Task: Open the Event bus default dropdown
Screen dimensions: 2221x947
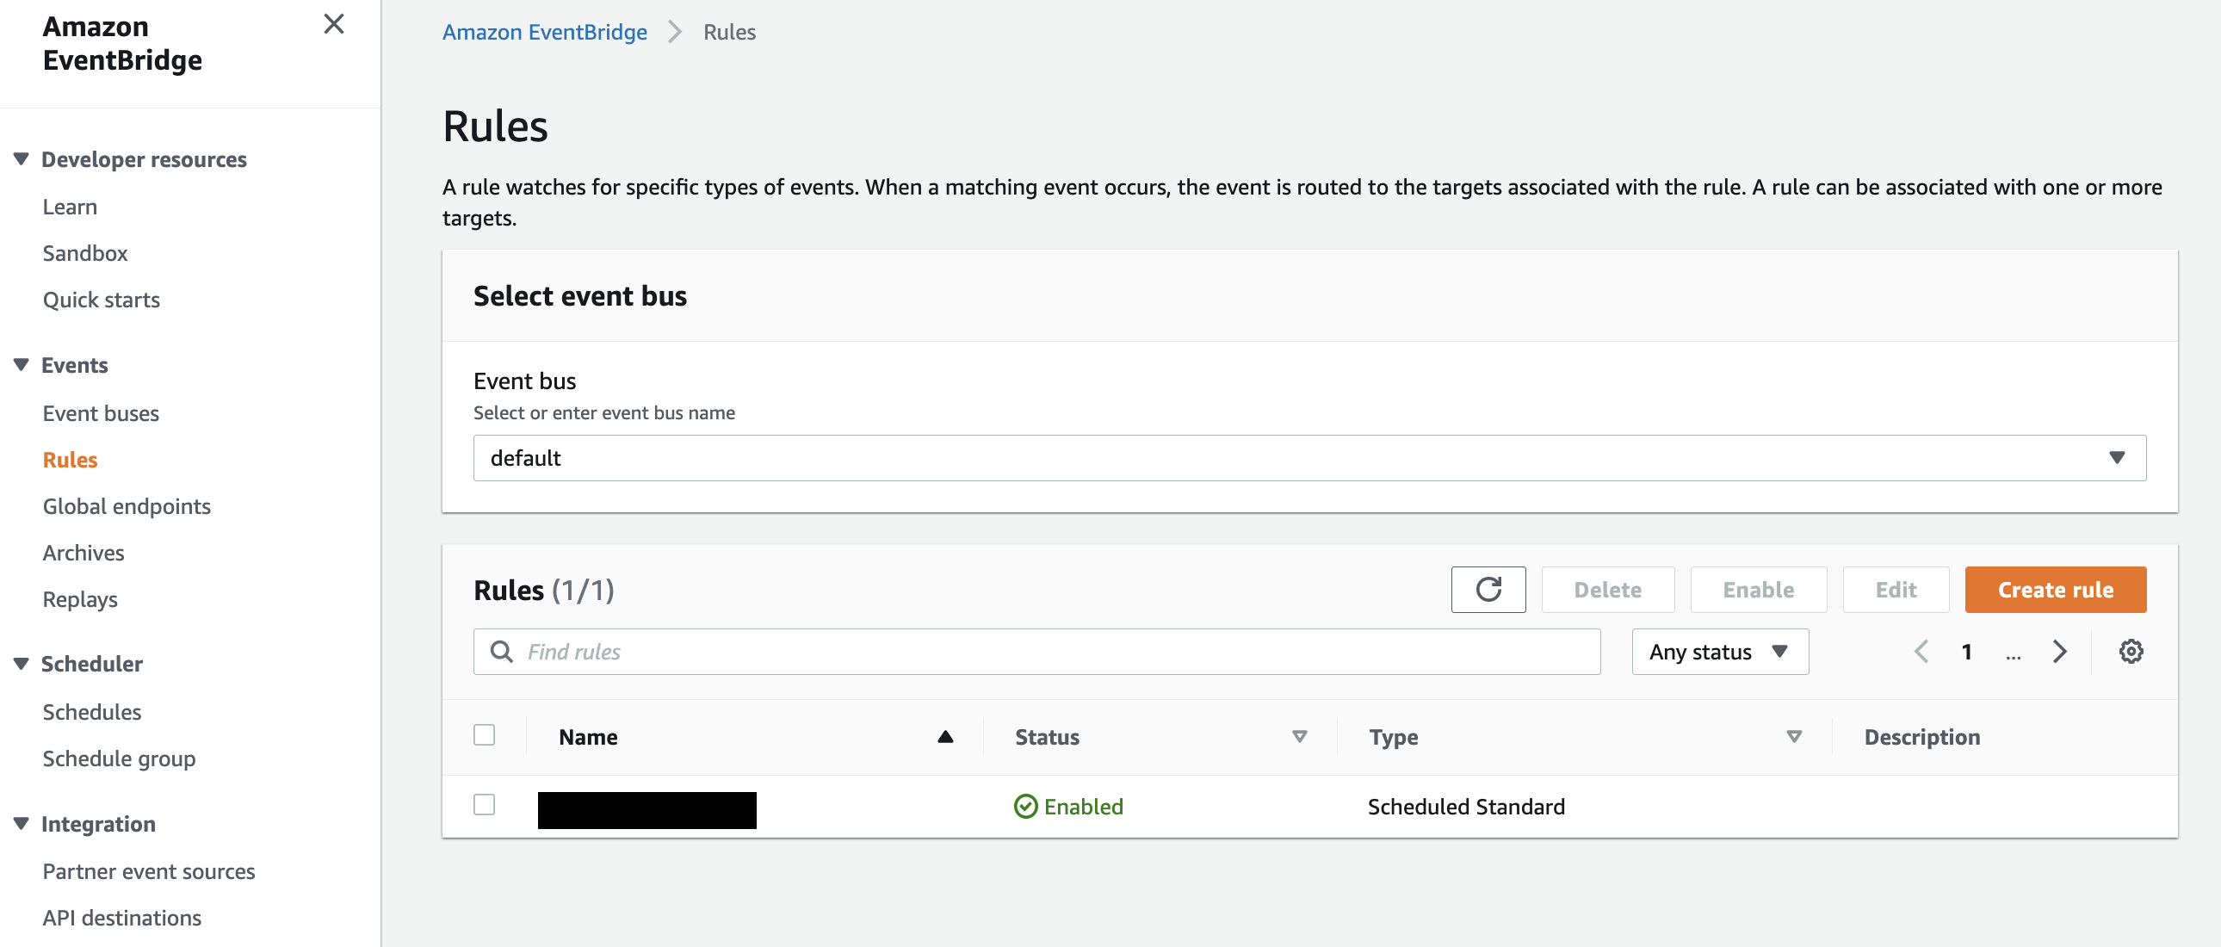Action: pos(1308,458)
